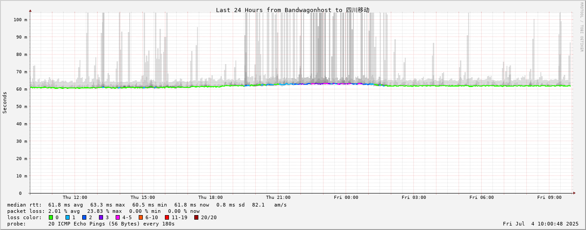
Task: Click the '61.8 ms now' value
Action: coord(192,205)
